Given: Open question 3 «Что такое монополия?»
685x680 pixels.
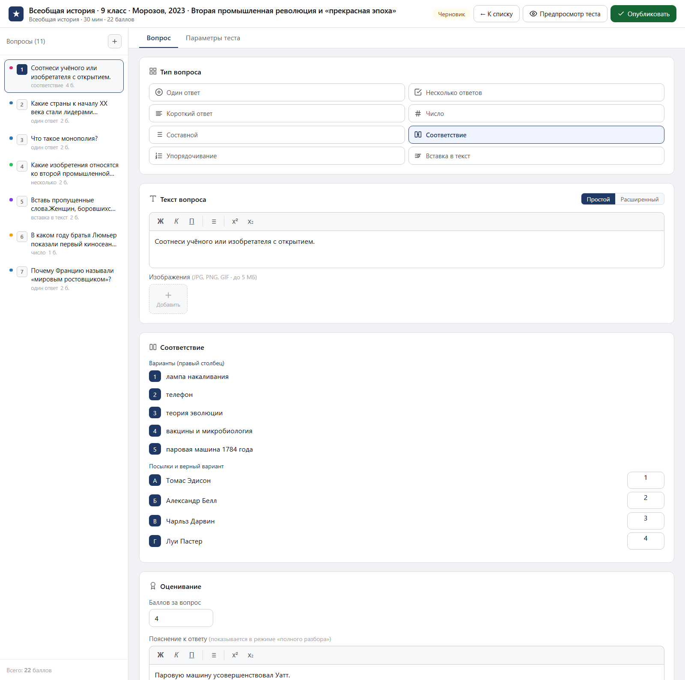Looking at the screenshot, I should click(64, 142).
